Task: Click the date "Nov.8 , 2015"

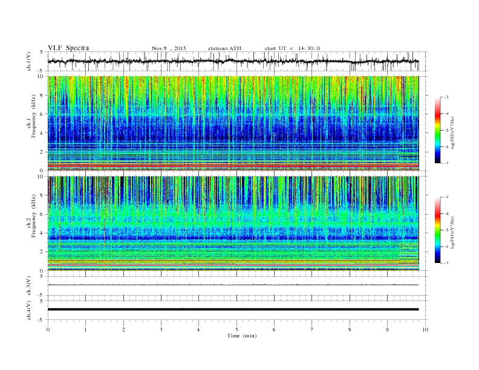Action: coord(169,48)
